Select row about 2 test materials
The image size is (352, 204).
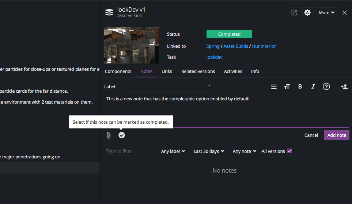coord(50,102)
